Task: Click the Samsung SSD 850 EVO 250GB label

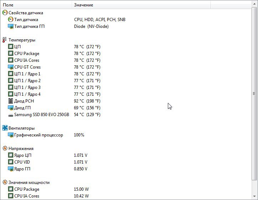Action: (42, 115)
